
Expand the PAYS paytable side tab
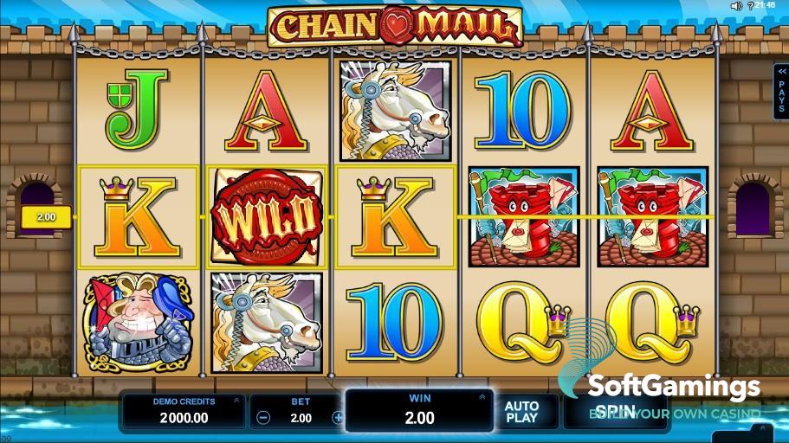click(781, 92)
